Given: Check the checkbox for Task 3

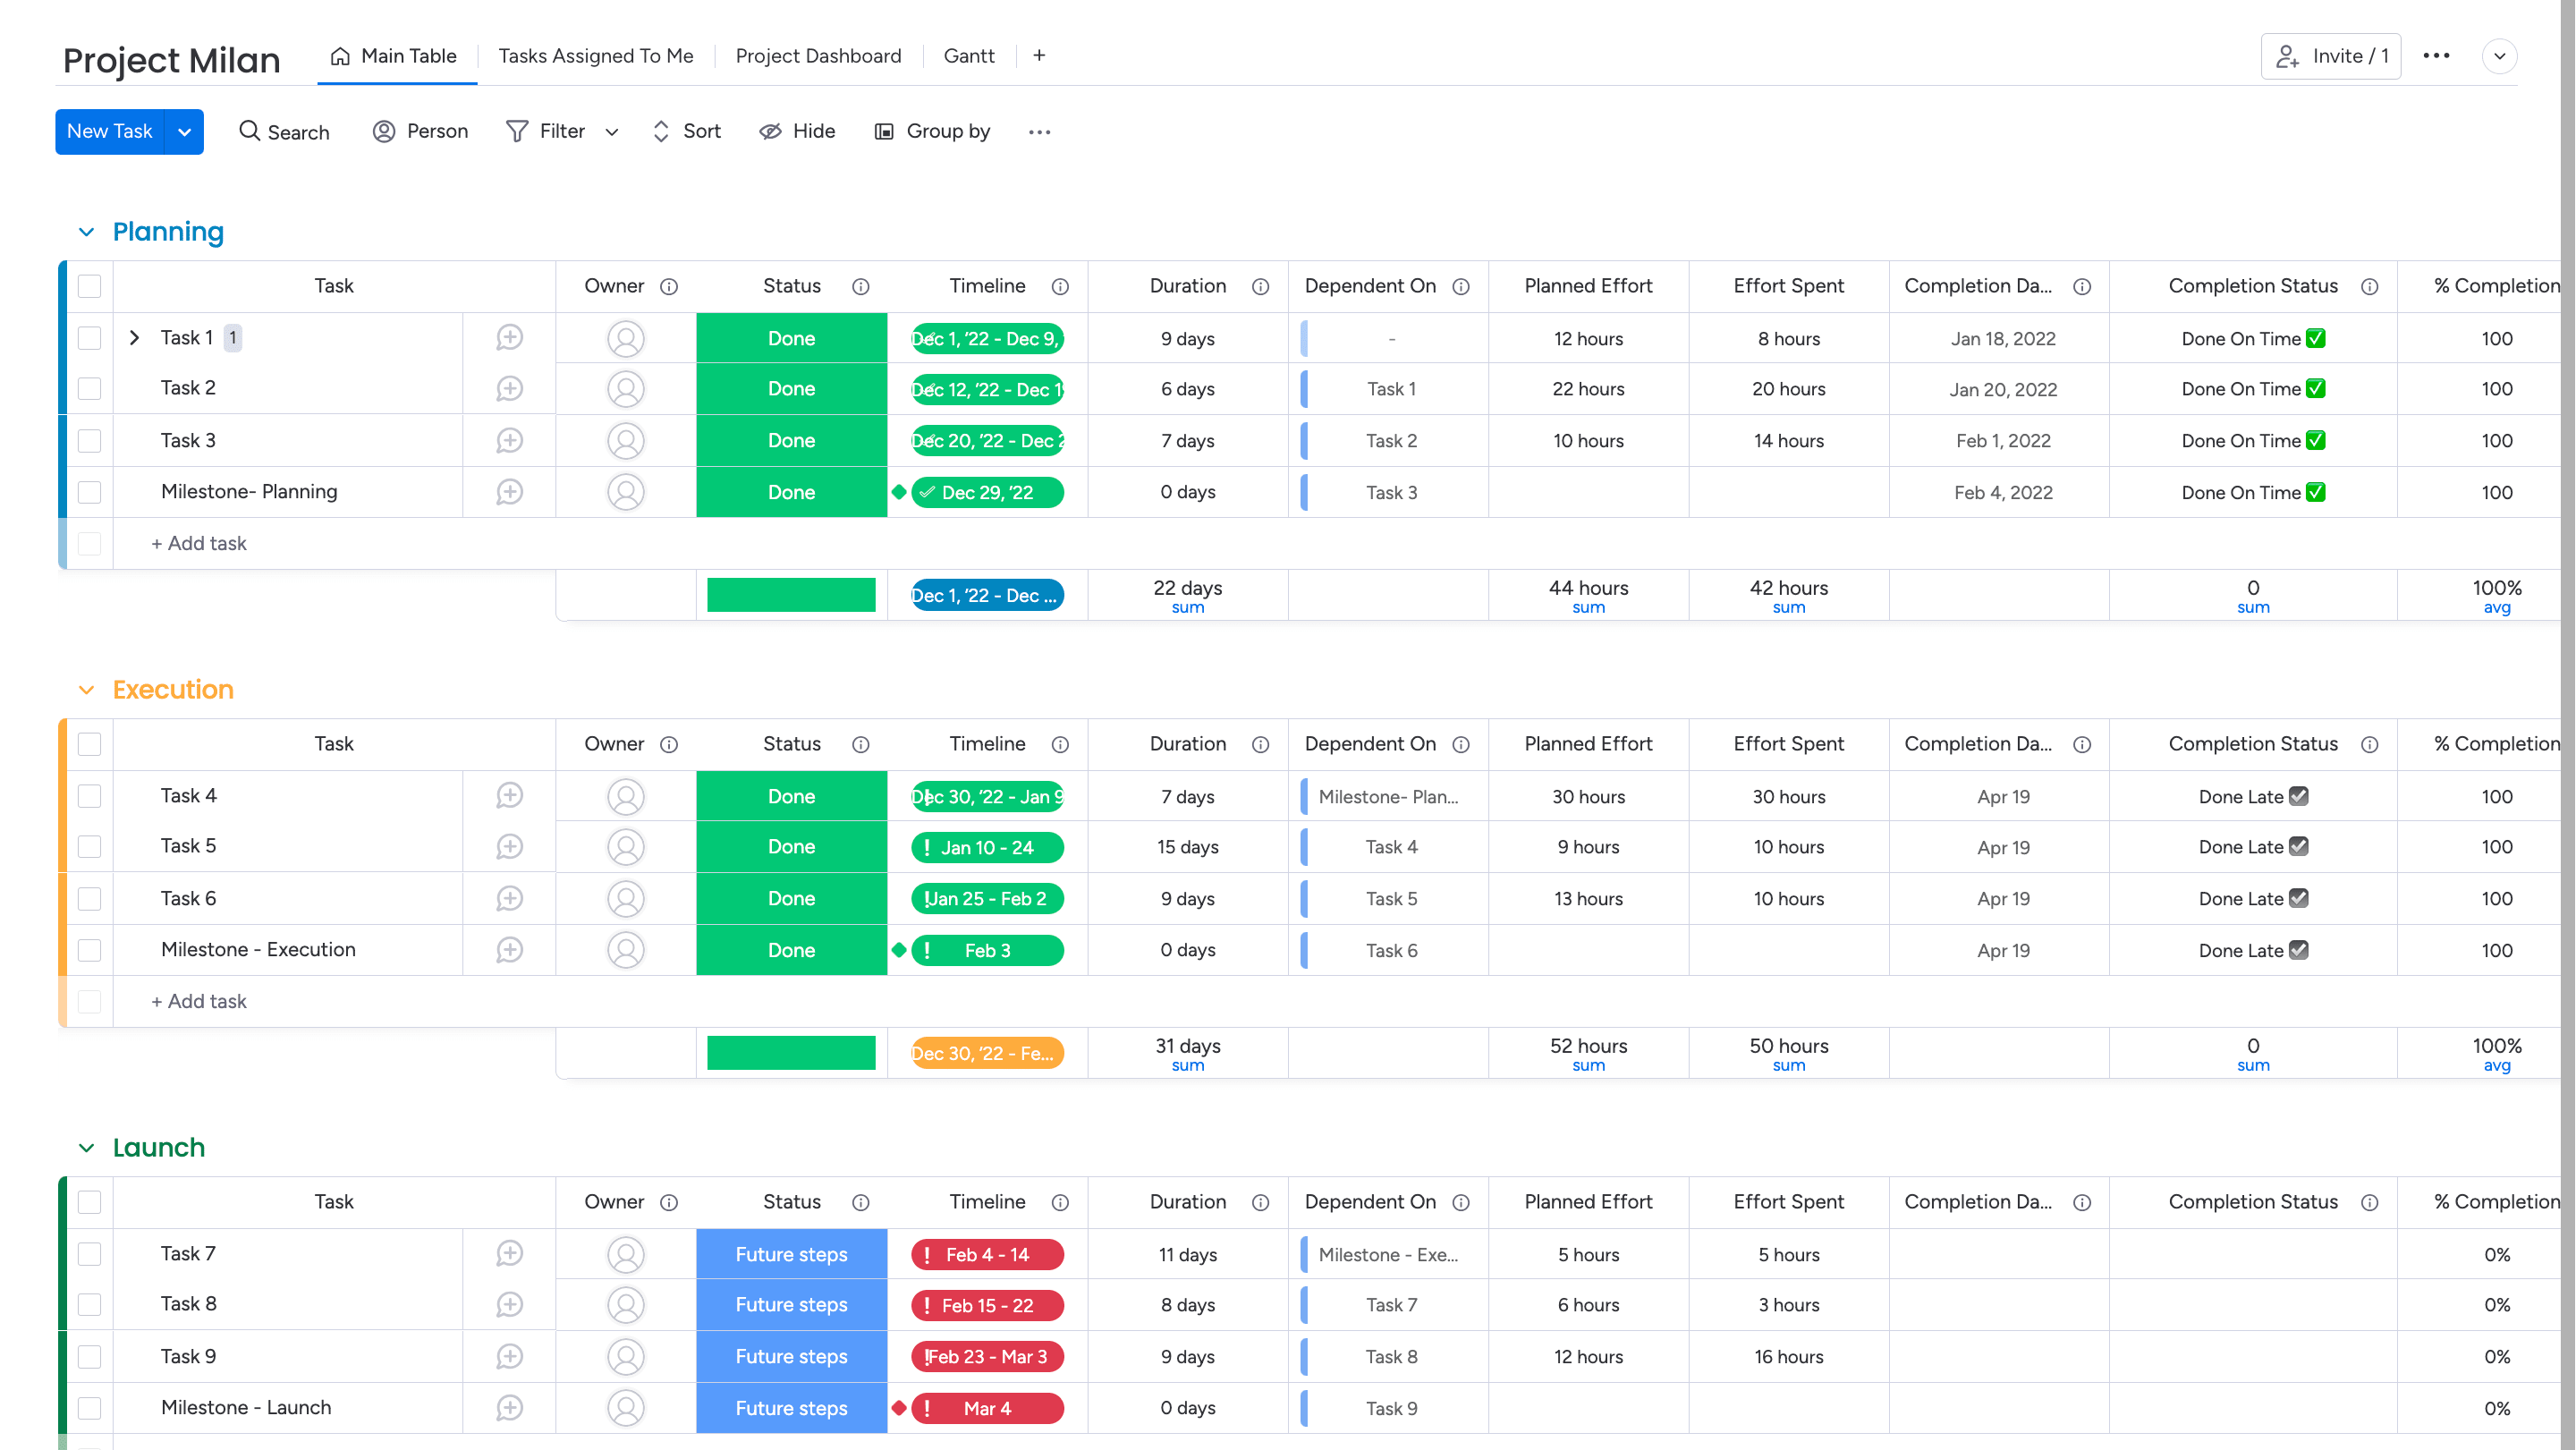Looking at the screenshot, I should point(90,441).
